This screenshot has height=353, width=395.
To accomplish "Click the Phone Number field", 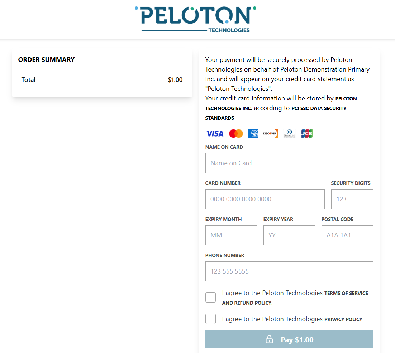I will coord(289,271).
